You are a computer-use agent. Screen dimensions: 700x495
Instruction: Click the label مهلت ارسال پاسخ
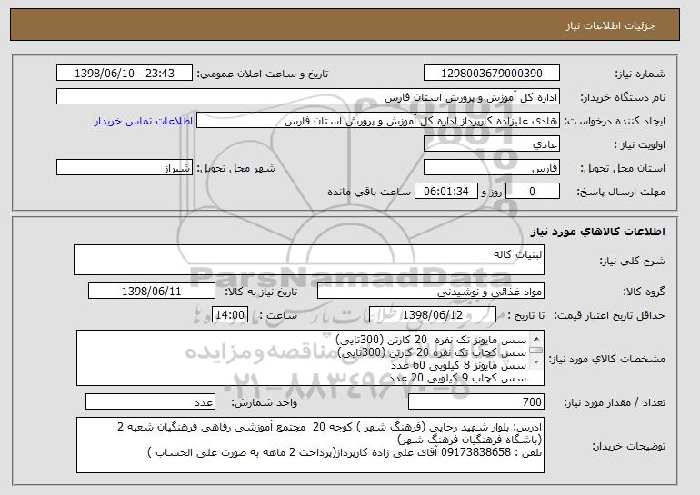pos(621,192)
